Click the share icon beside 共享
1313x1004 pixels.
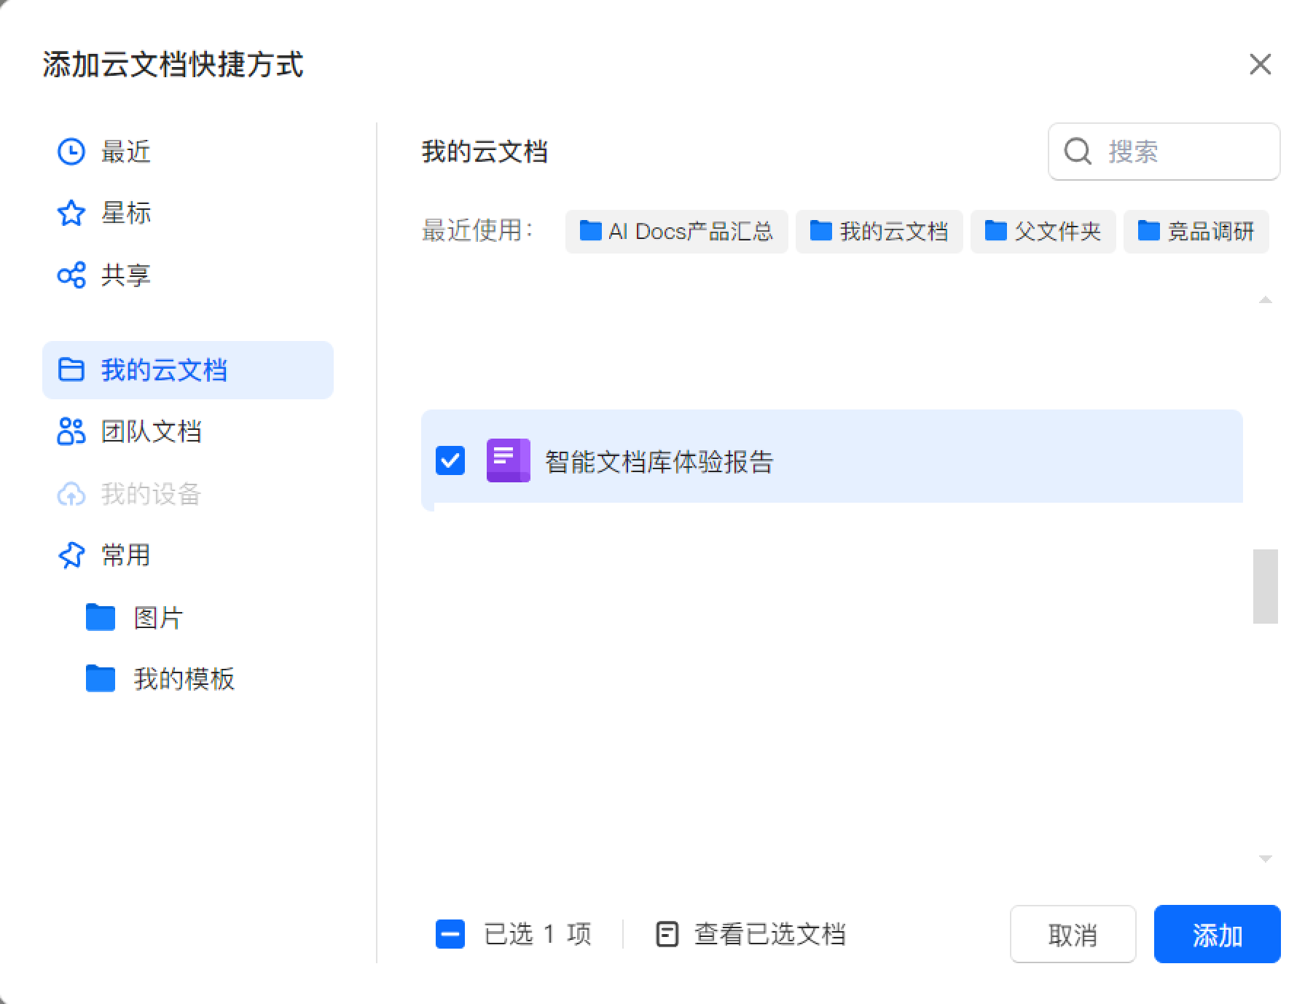[x=71, y=275]
